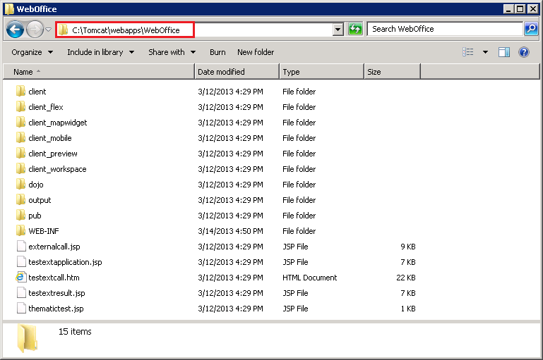Close the WebOffice window
This screenshot has width=543, height=360.
tap(532, 9)
